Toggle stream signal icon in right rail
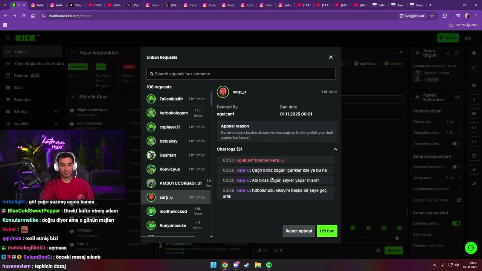This screenshot has width=482, height=271. [474, 142]
